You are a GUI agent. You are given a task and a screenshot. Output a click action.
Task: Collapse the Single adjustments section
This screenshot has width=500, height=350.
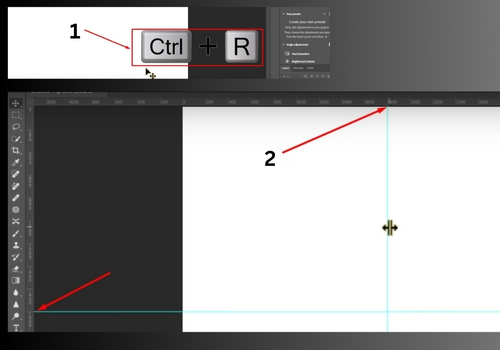click(283, 44)
